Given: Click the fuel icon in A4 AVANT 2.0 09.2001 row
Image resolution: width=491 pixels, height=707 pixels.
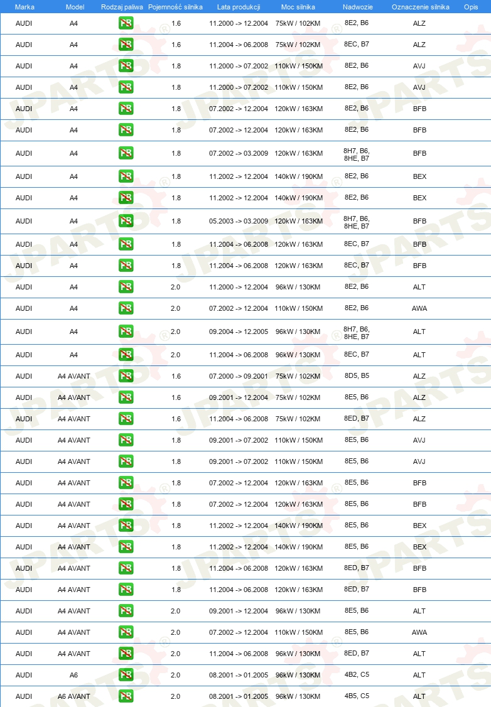Looking at the screenshot, I should [126, 610].
